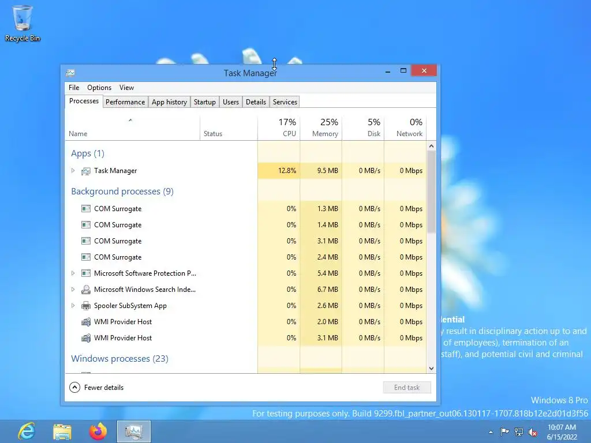Switch to the Startup tab

tap(205, 102)
